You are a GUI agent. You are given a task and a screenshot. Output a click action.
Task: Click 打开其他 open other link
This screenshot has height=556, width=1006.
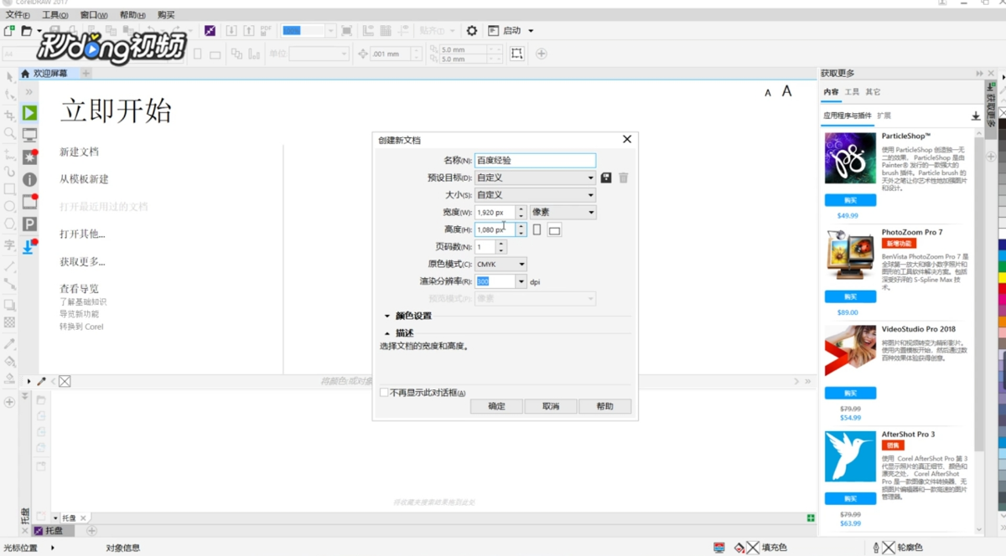[82, 234]
